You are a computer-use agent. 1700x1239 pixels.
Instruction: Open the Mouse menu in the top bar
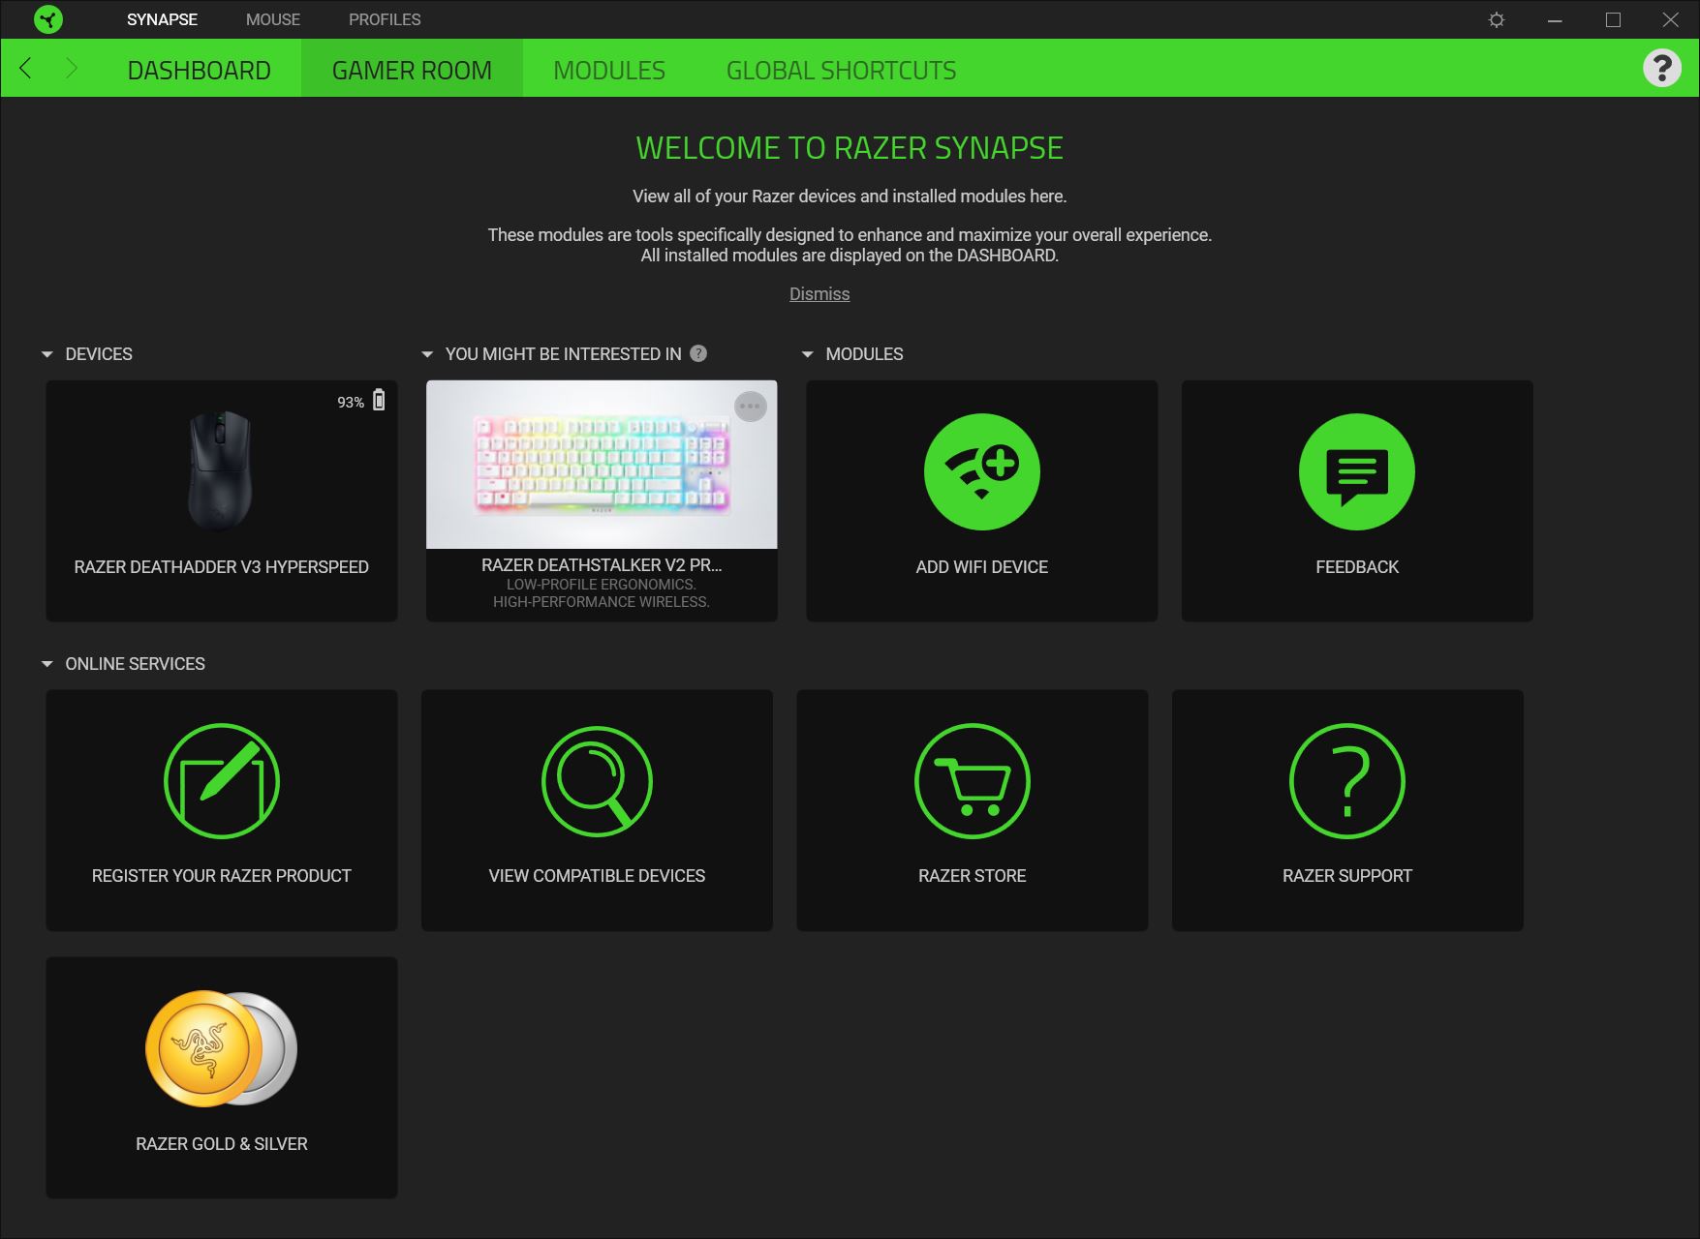[273, 19]
